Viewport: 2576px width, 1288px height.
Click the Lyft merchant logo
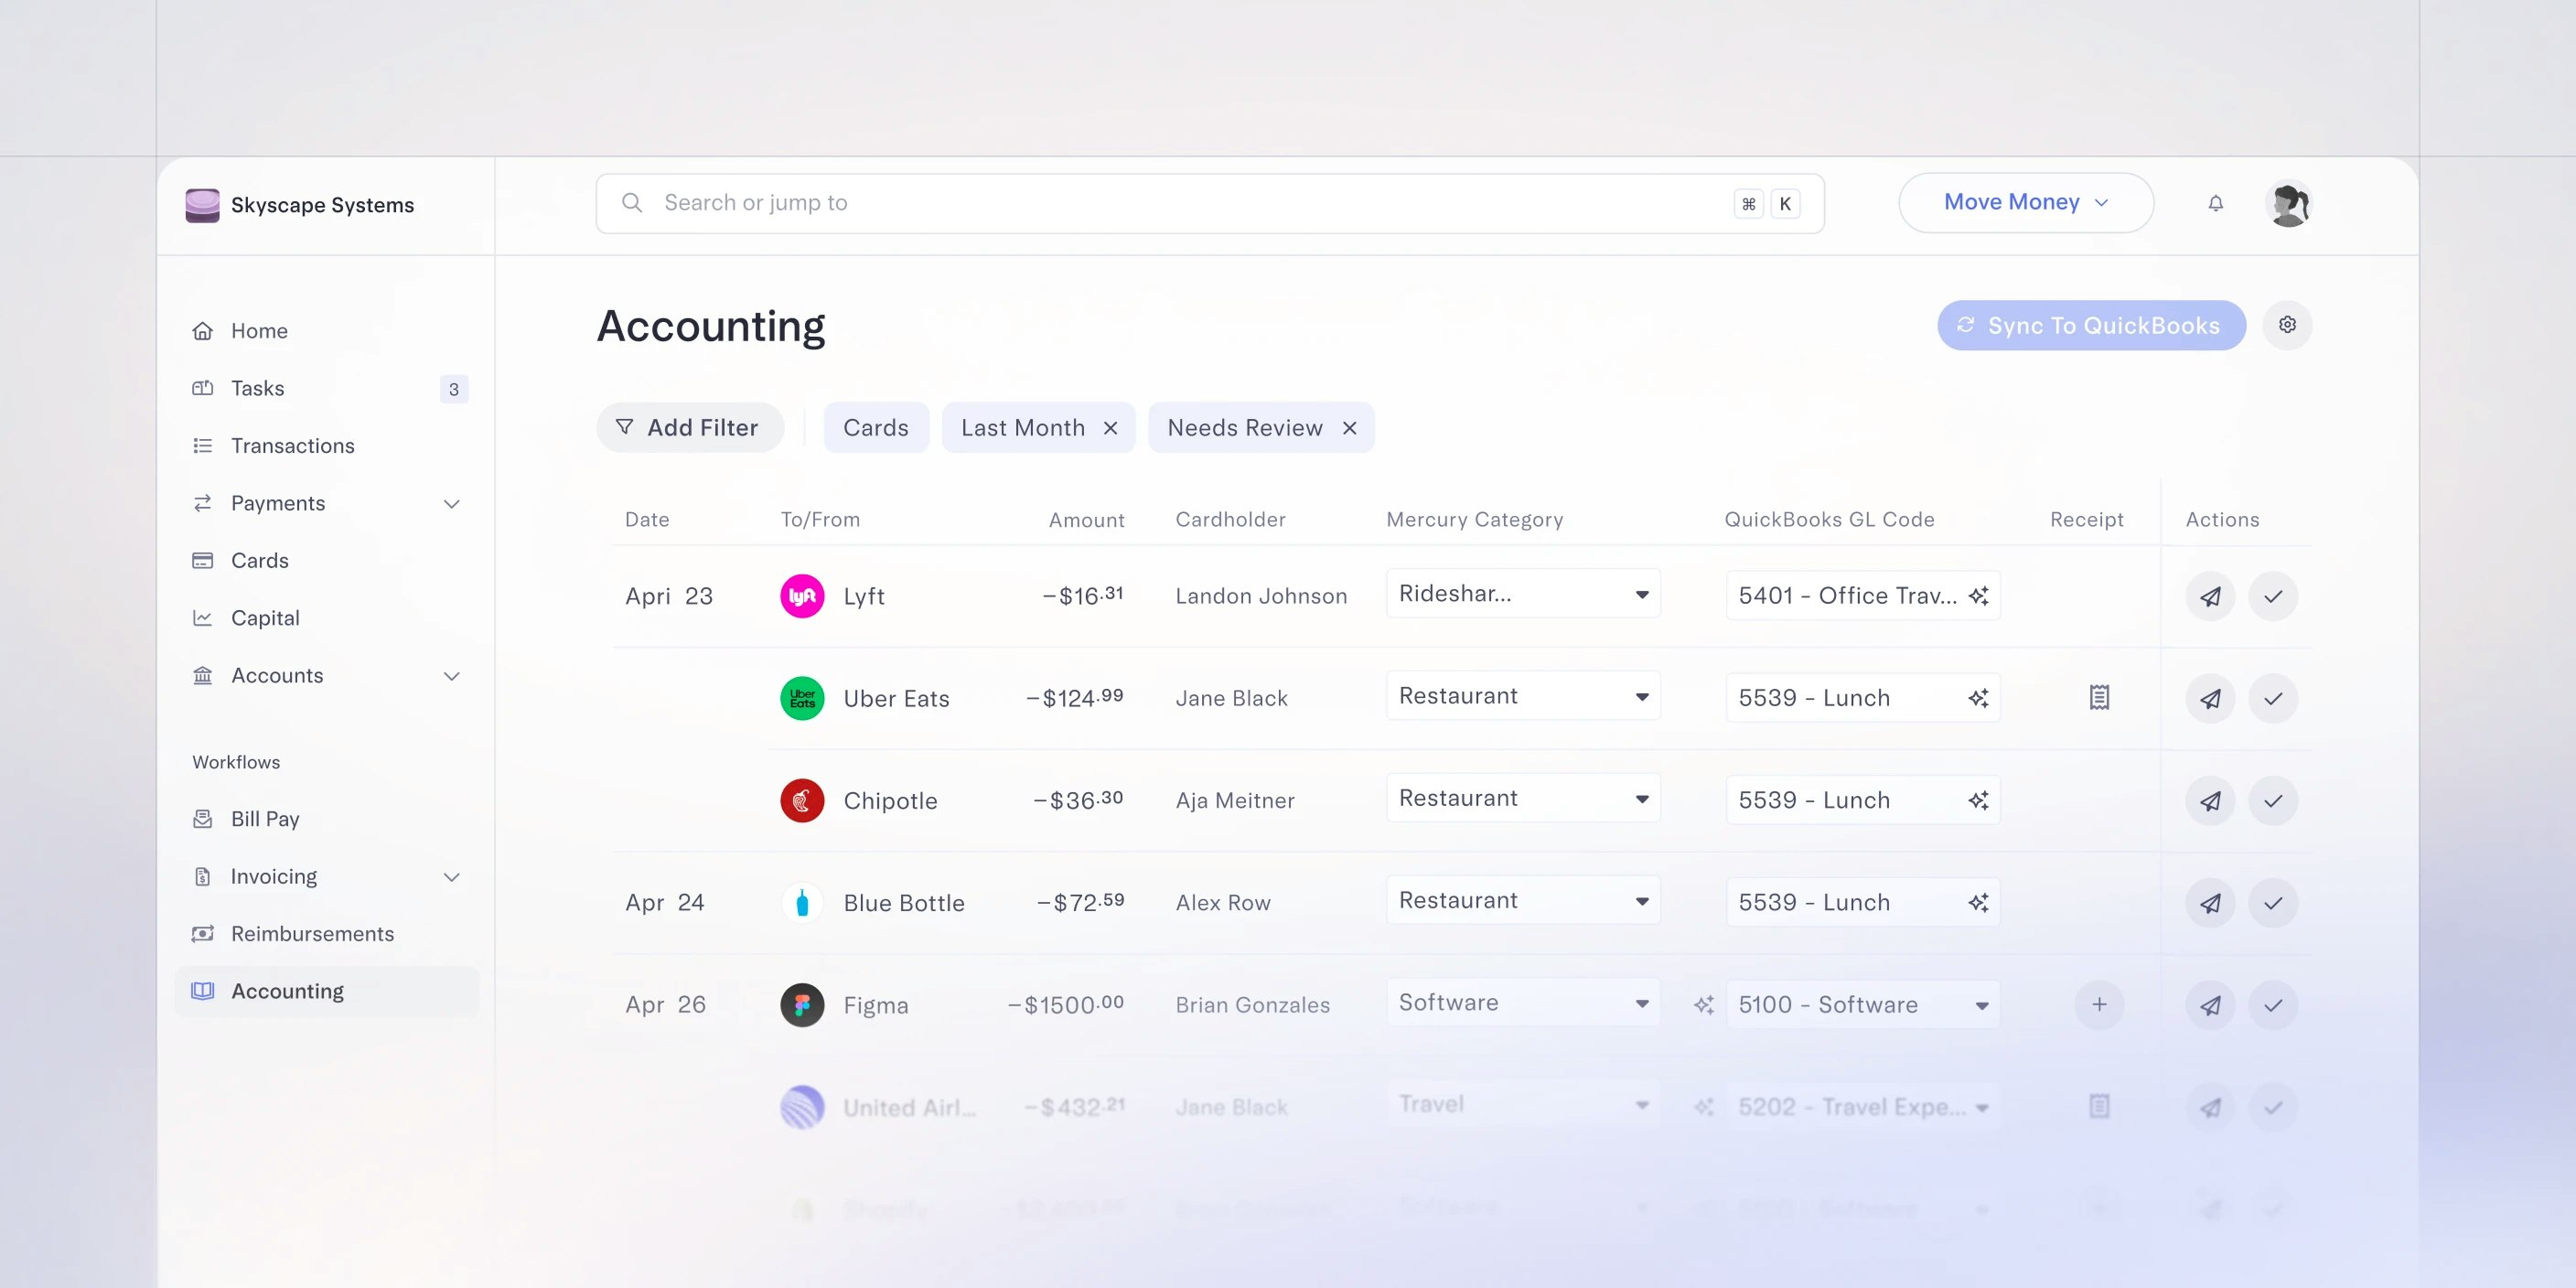[x=802, y=596]
